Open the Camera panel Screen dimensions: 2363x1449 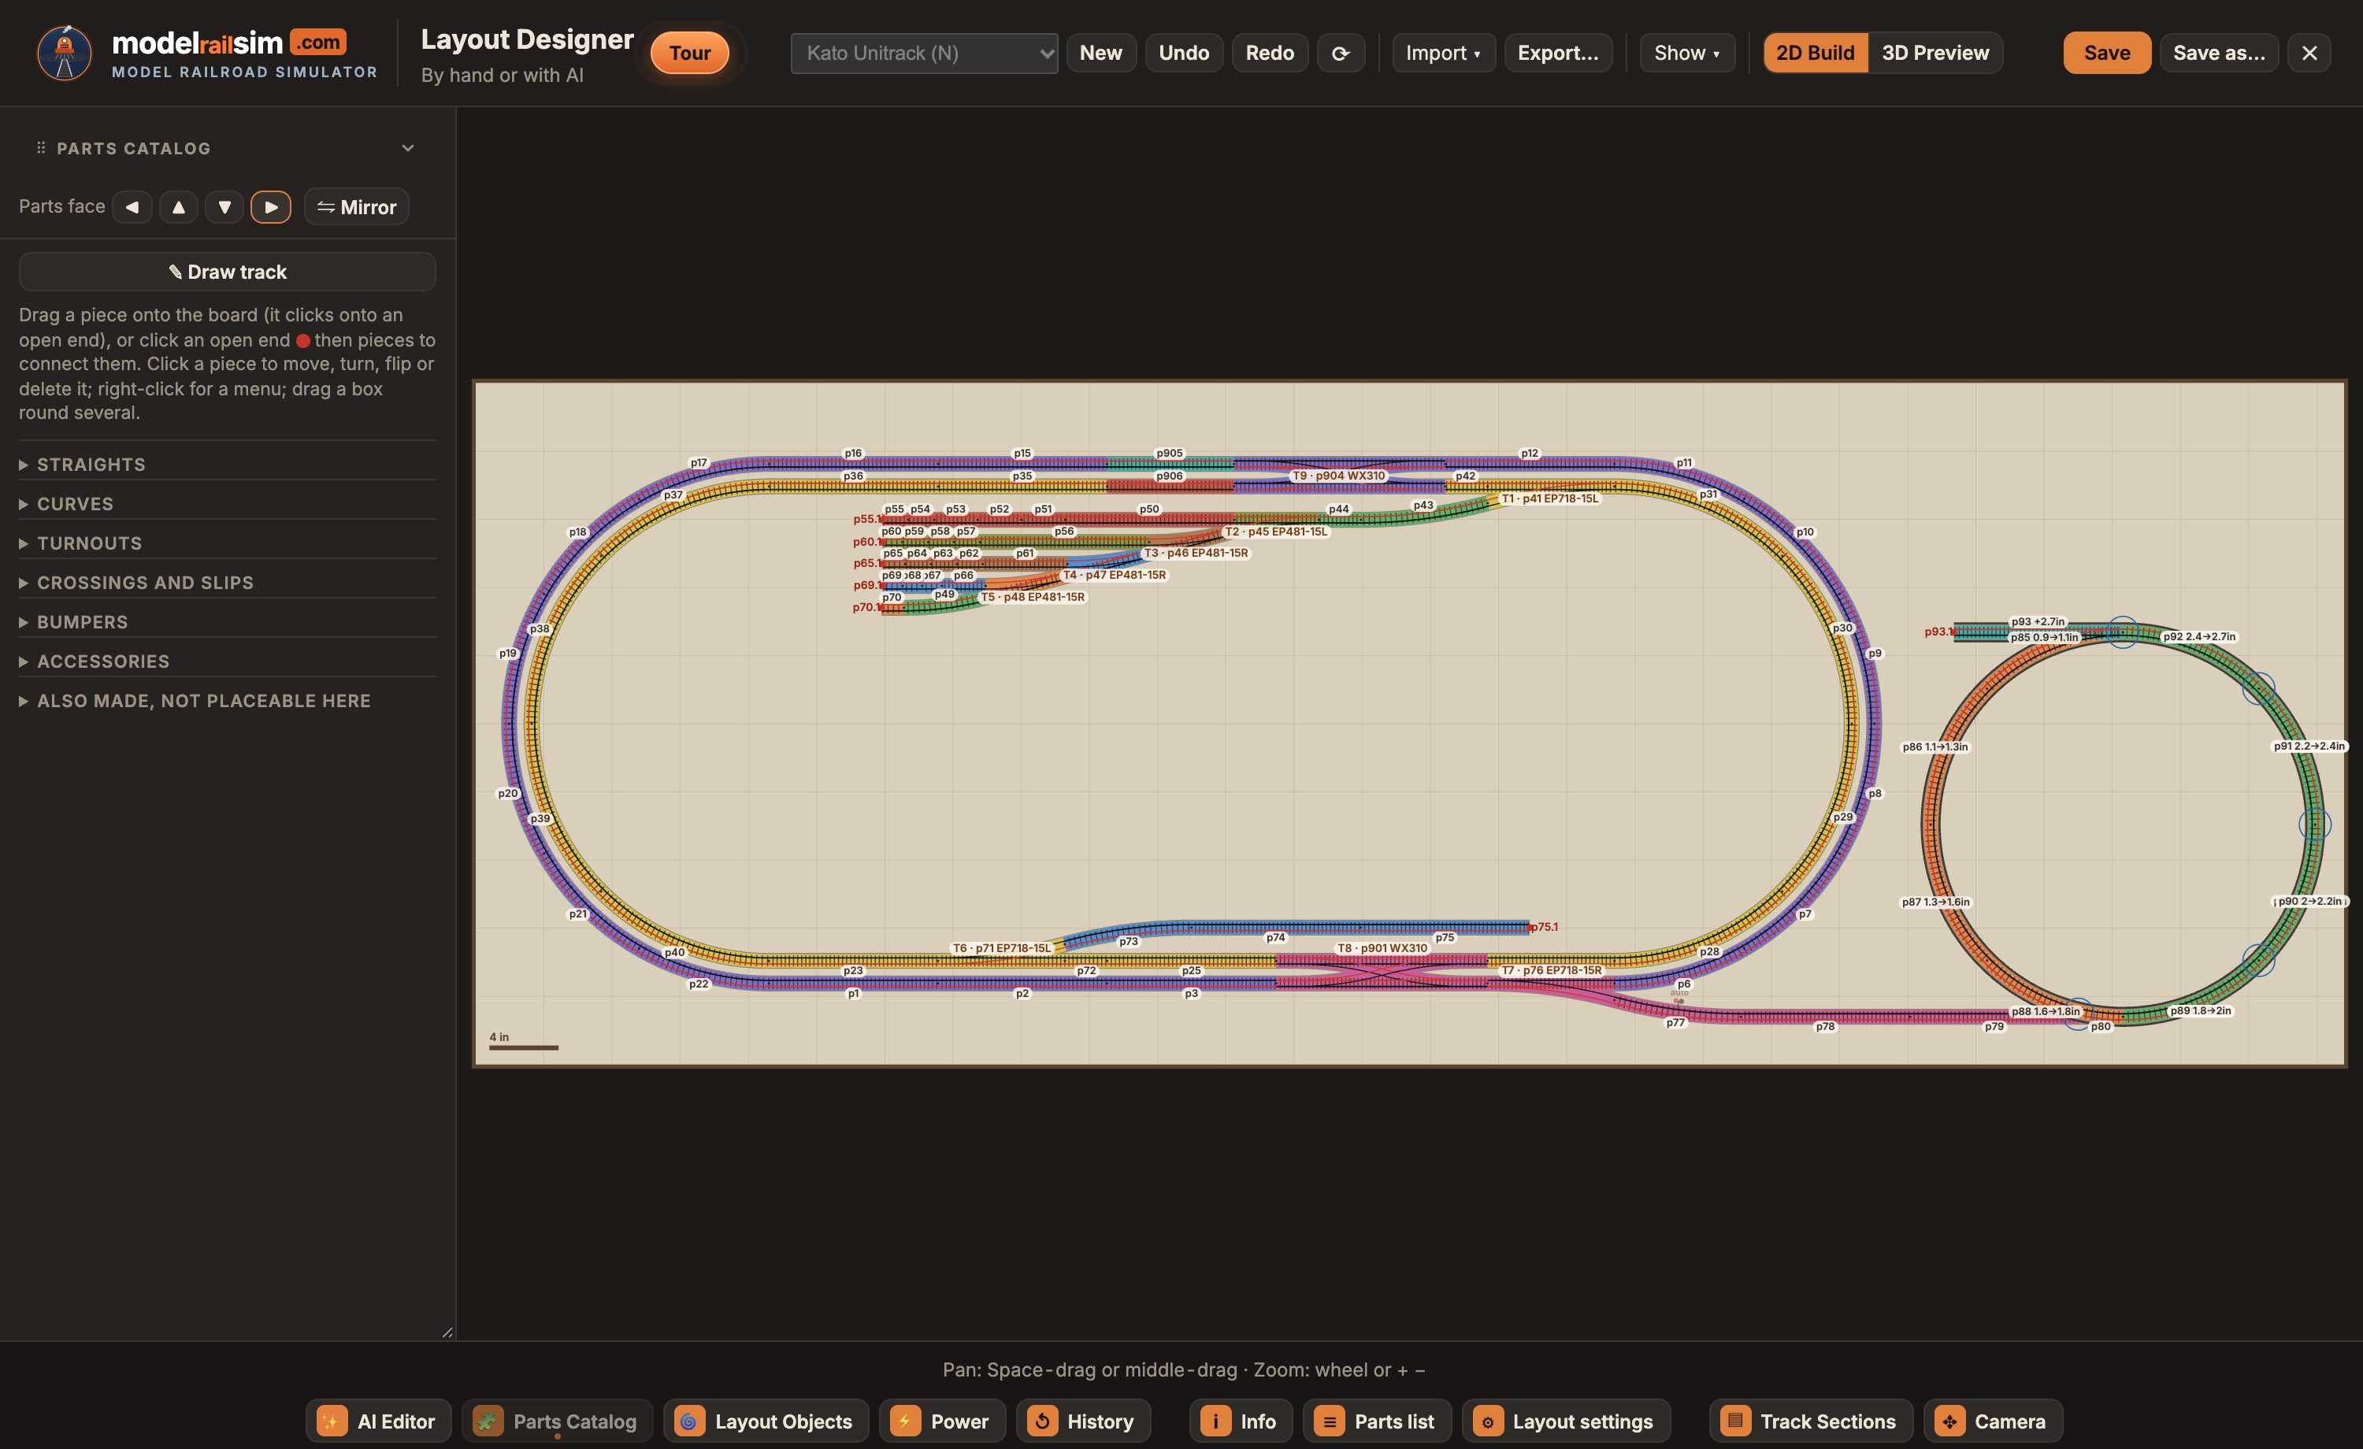point(1993,1421)
